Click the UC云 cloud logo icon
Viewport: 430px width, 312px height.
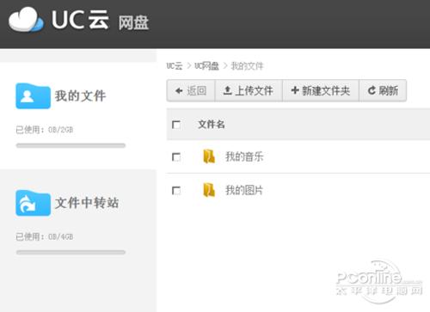(26, 20)
